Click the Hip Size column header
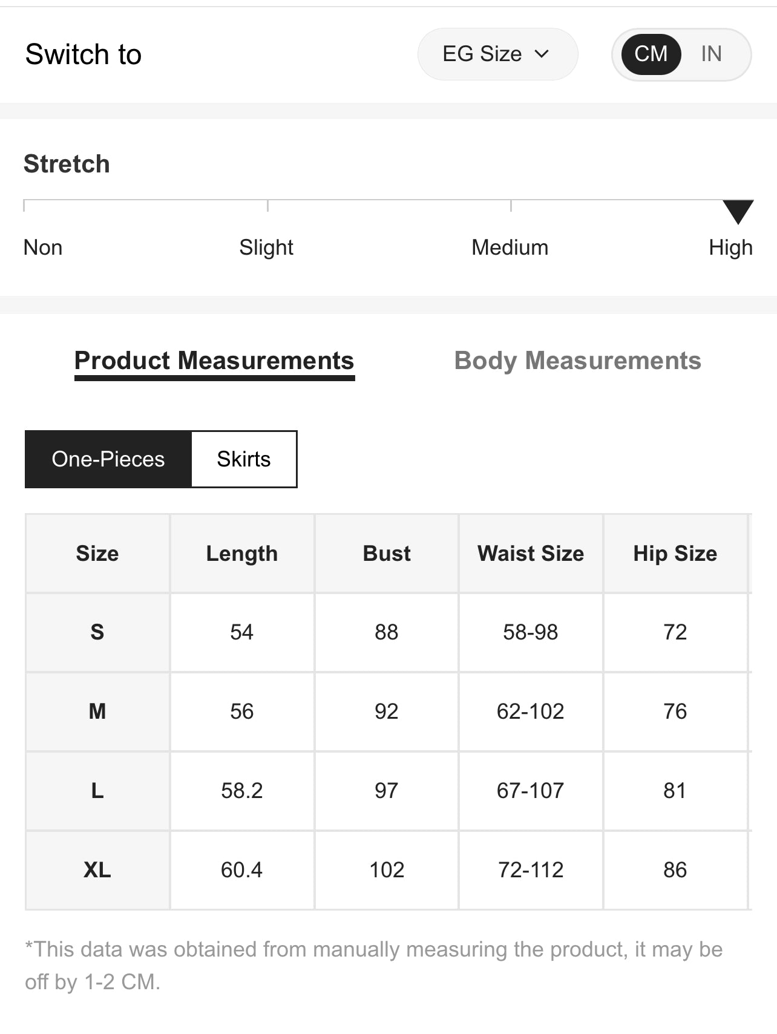Screen dimensions: 777x1034 tap(675, 554)
